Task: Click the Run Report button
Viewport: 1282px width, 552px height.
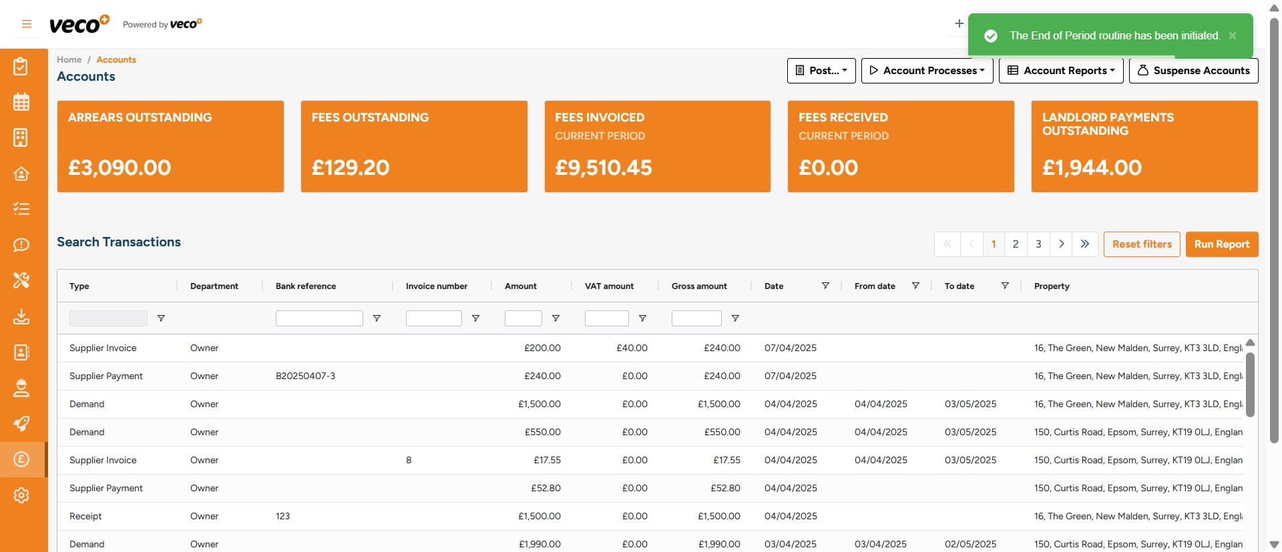Action: click(1221, 244)
